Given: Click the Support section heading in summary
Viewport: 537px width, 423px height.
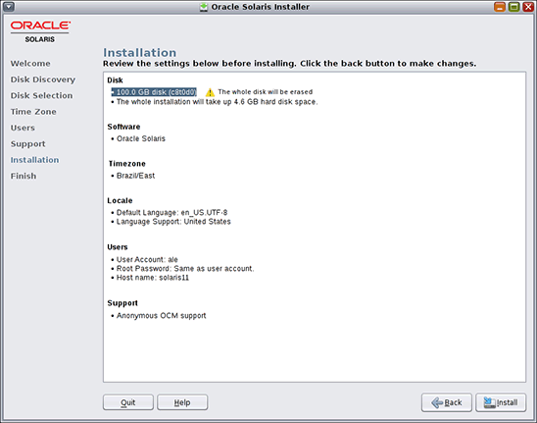Looking at the screenshot, I should [122, 303].
